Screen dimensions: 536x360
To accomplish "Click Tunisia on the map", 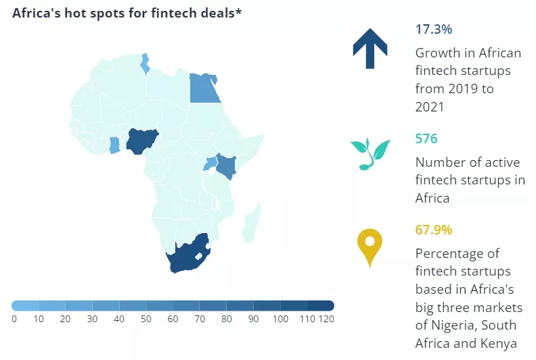I will click(144, 63).
